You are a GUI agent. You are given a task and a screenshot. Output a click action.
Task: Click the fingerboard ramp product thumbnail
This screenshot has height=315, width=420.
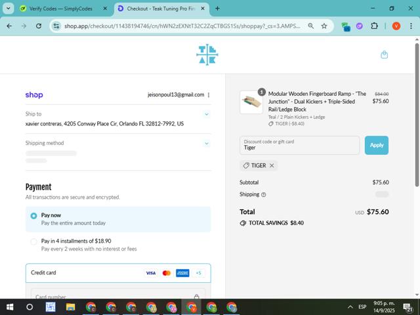pos(251,102)
